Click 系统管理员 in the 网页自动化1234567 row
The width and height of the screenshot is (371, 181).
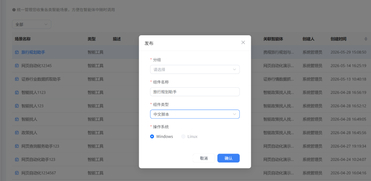coord(312,173)
